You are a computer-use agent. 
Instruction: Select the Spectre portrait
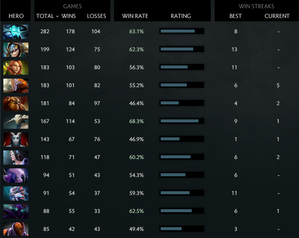(16, 211)
